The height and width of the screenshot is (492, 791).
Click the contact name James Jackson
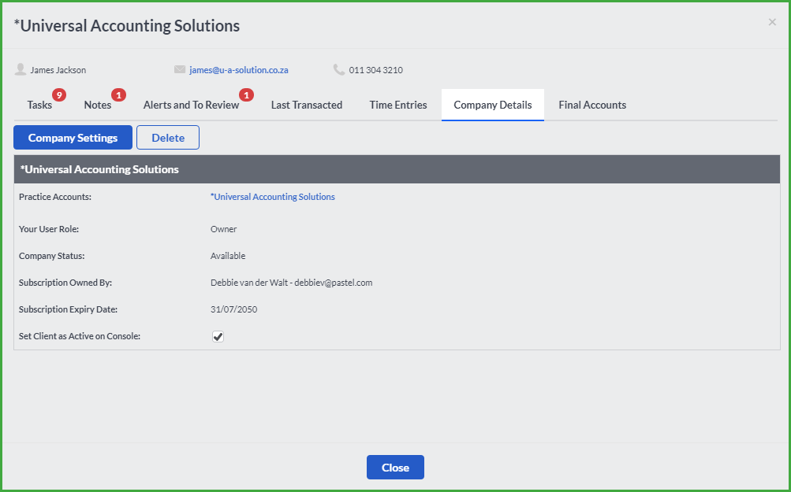(58, 70)
